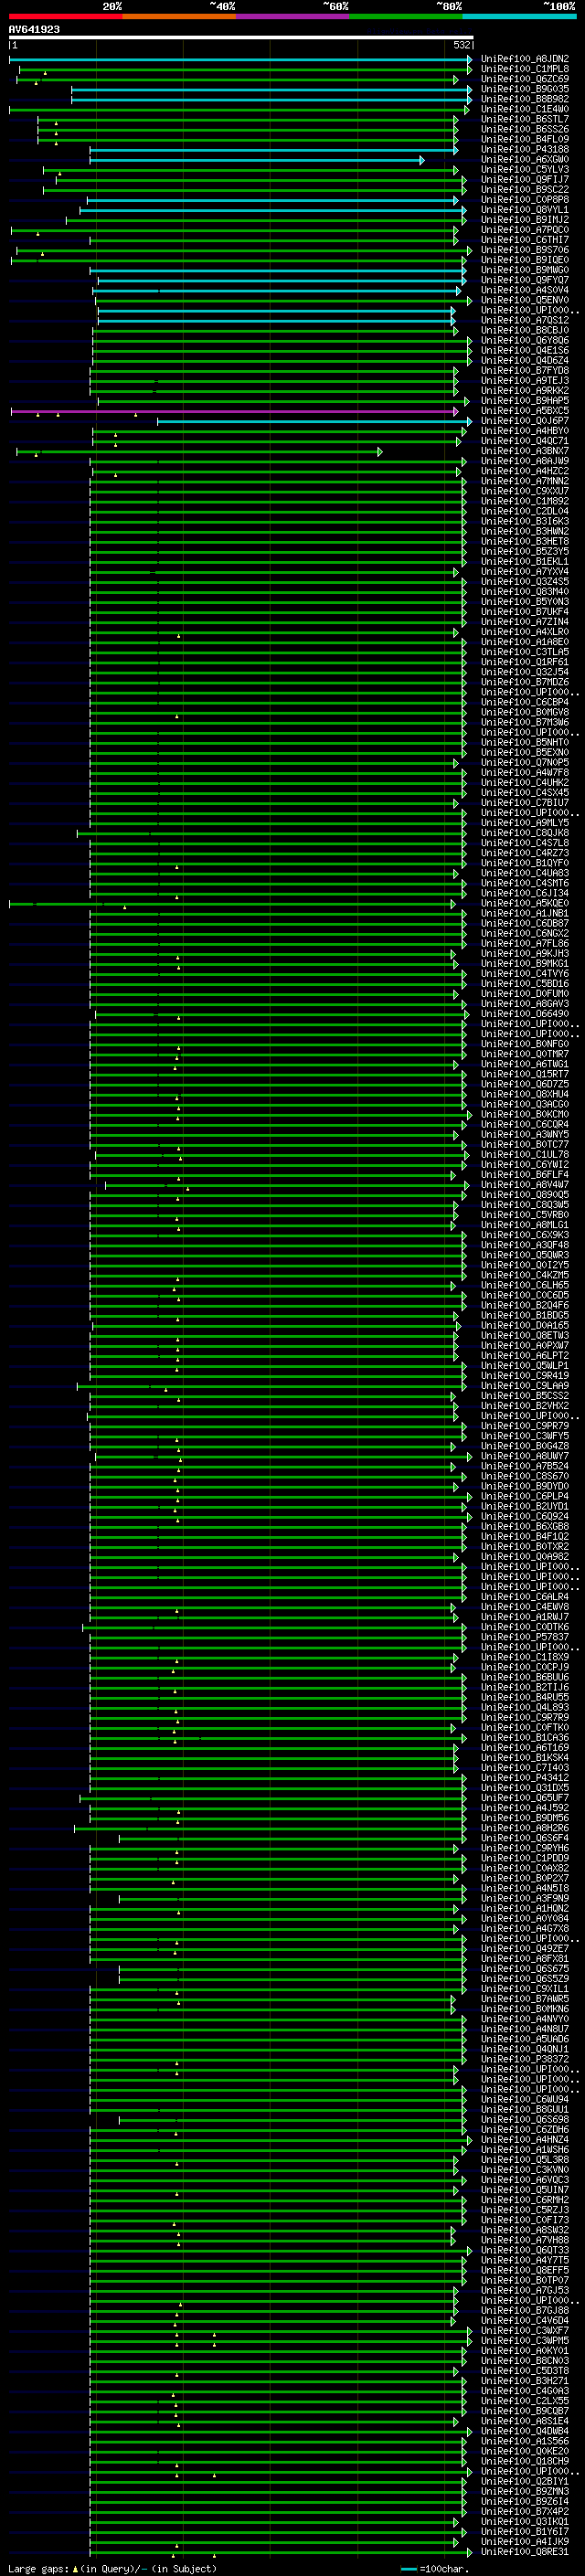Select the UniRef100_C0P8P8 label
Image resolution: width=585 pixels, height=2576 pixels.
[x=525, y=200]
